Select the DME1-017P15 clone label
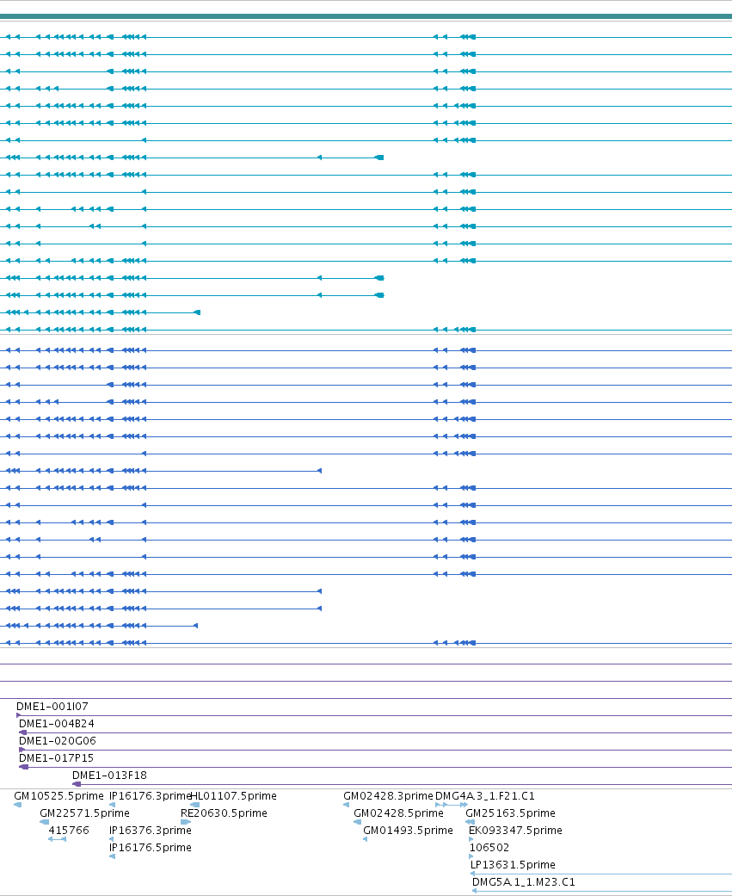This screenshot has height=896, width=732. [56, 757]
